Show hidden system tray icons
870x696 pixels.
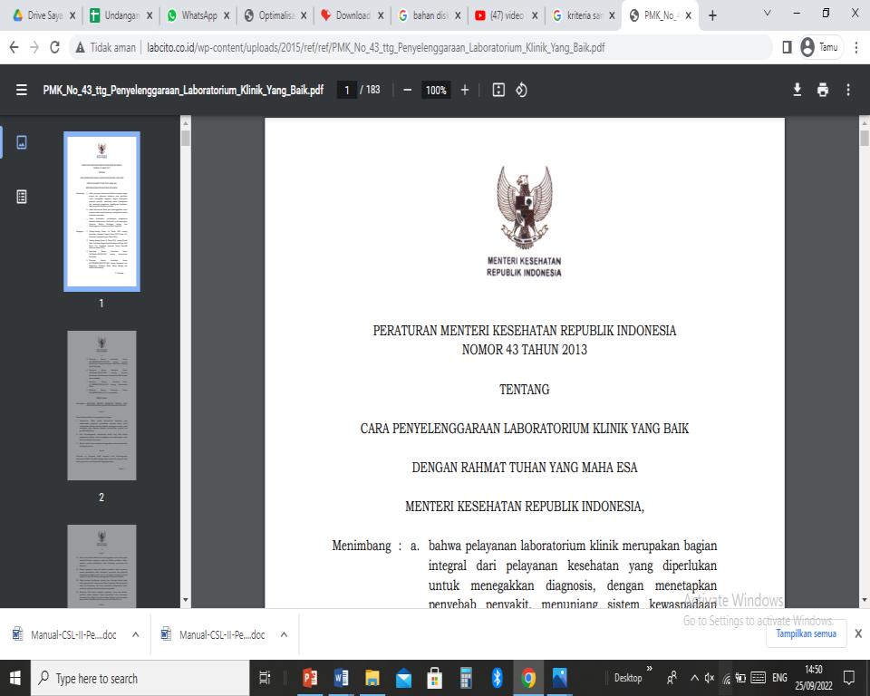(694, 678)
